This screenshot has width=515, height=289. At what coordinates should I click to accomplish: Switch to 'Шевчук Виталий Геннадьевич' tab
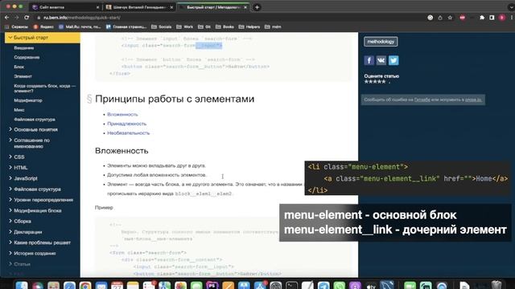click(x=139, y=7)
